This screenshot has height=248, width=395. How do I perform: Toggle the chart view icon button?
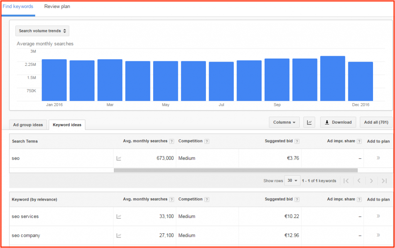pyautogui.click(x=309, y=122)
